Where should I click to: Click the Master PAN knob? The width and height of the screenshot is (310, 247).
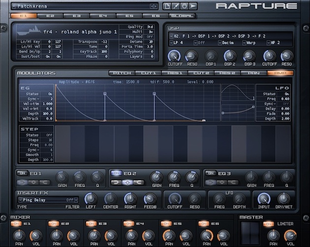click(x=273, y=236)
